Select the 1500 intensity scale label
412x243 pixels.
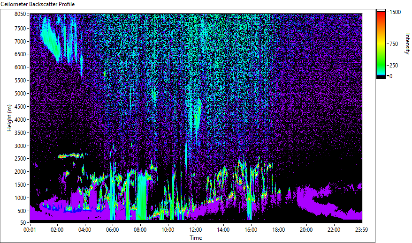(395, 12)
